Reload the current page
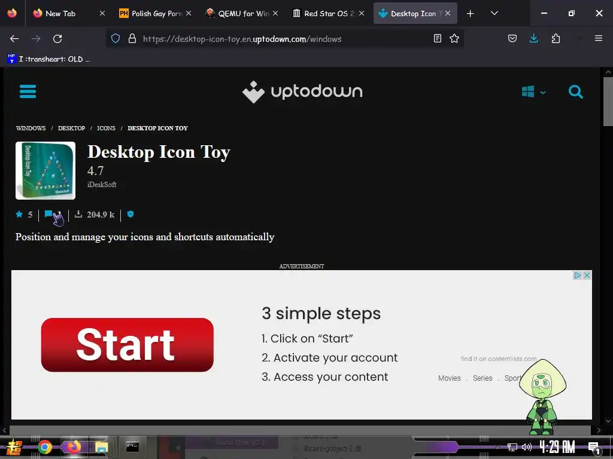The height and width of the screenshot is (459, 613). (57, 39)
